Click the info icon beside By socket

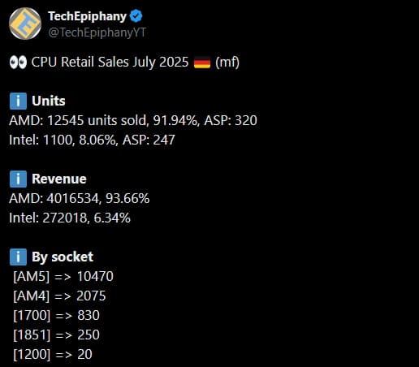tap(18, 257)
